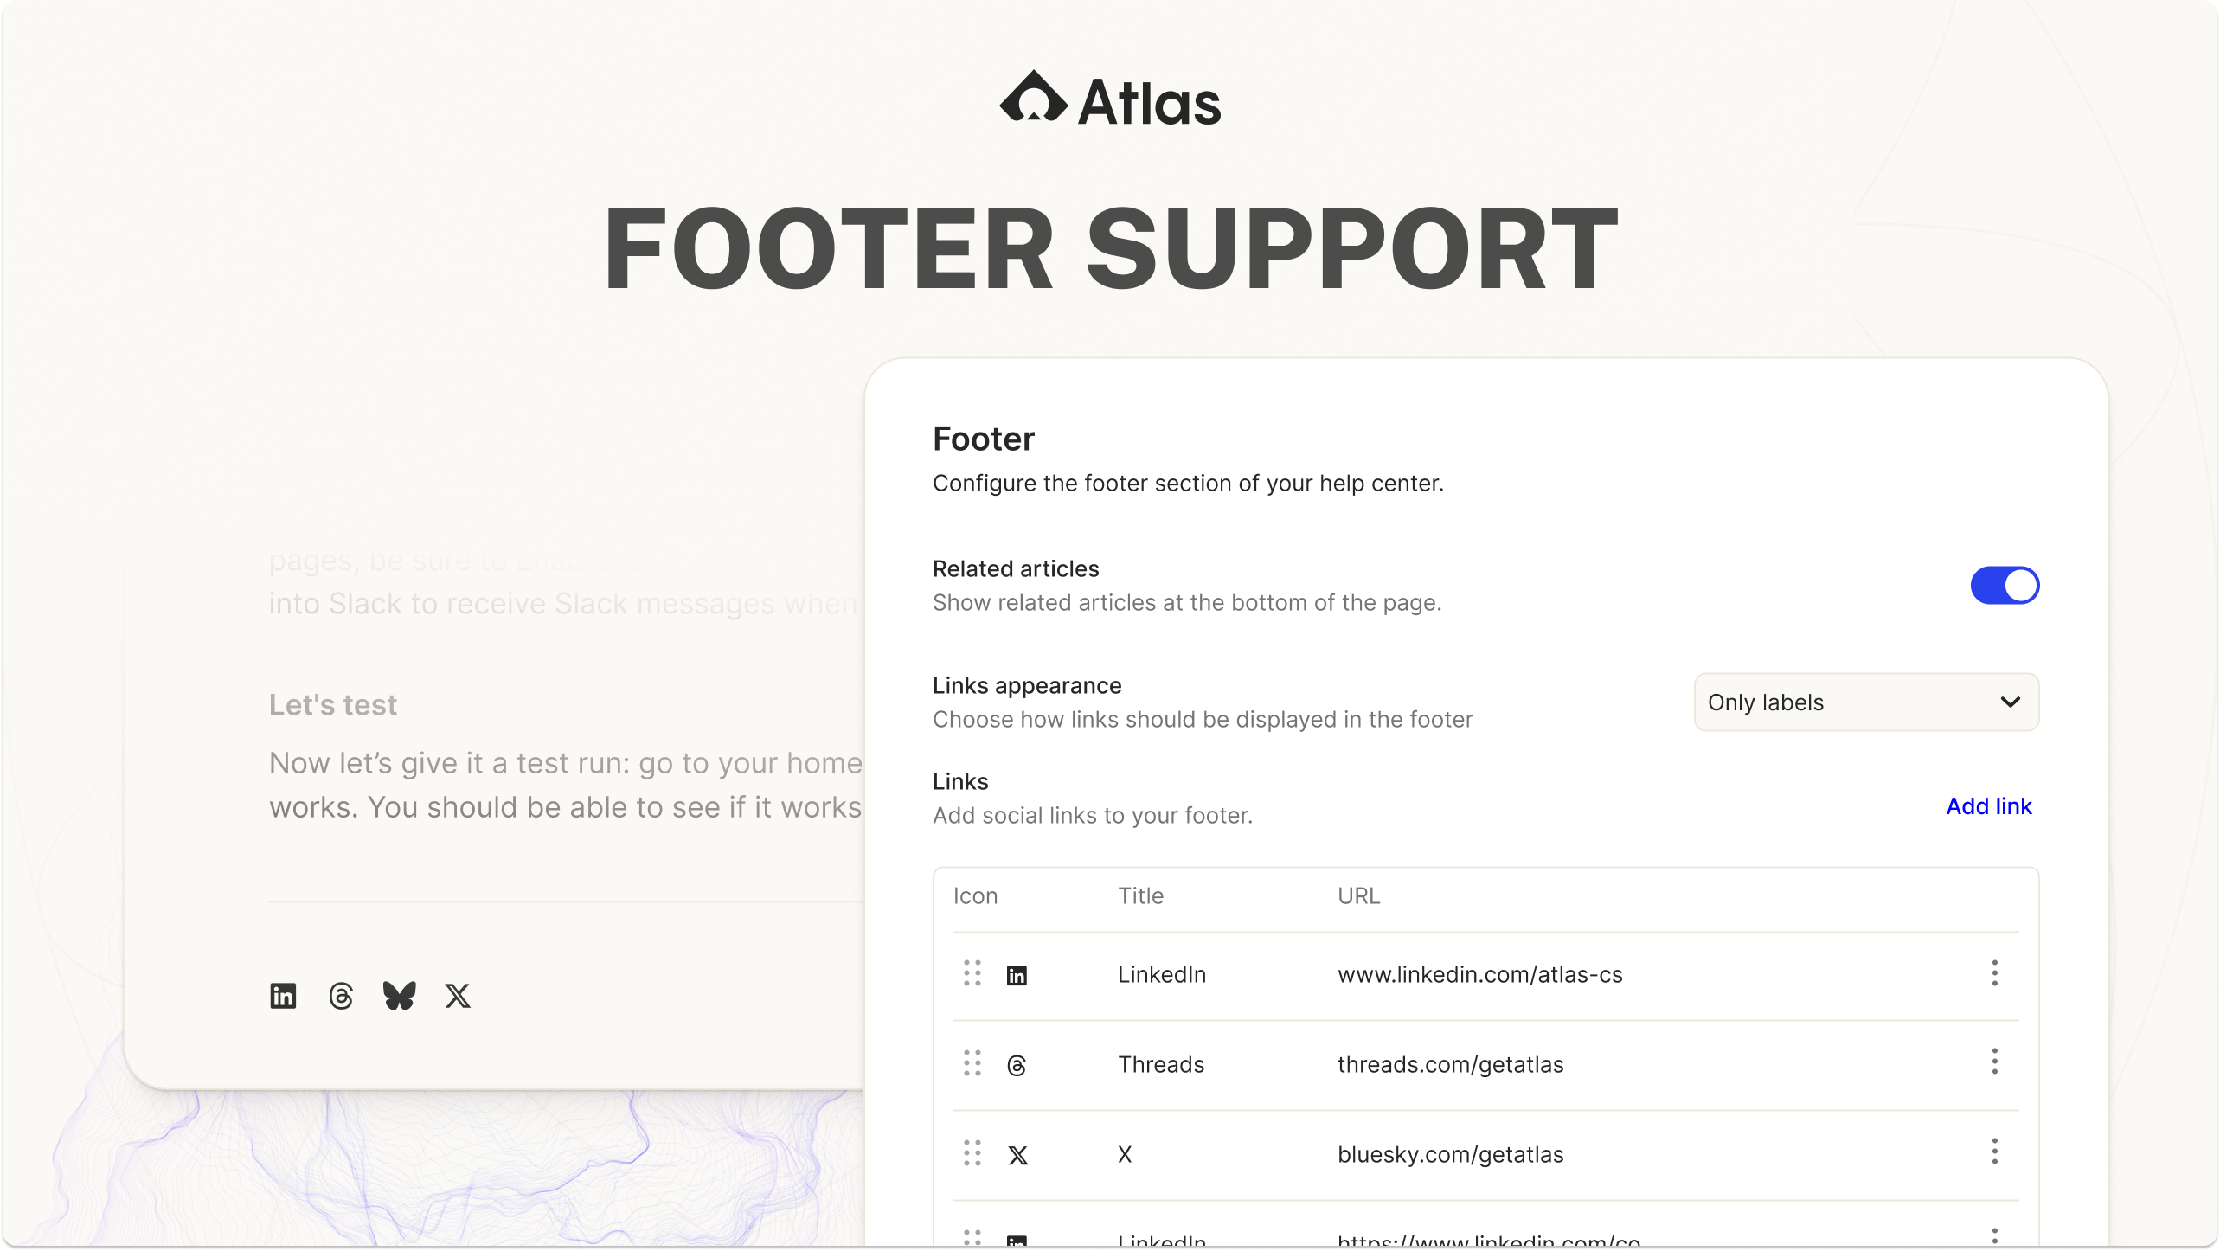Disable the Related articles toggle
Screen dimensions: 2220x1251
[x=2005, y=586]
